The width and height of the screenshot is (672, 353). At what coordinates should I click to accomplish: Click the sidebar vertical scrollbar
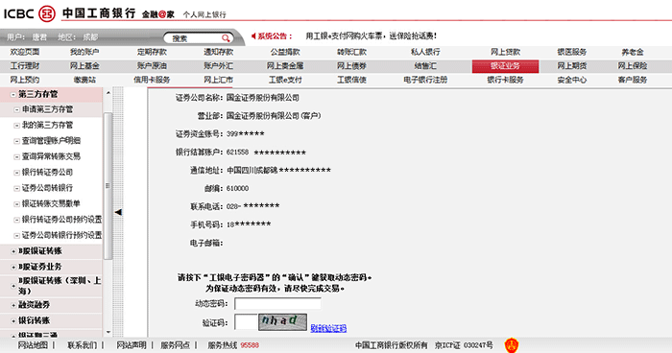click(x=108, y=186)
